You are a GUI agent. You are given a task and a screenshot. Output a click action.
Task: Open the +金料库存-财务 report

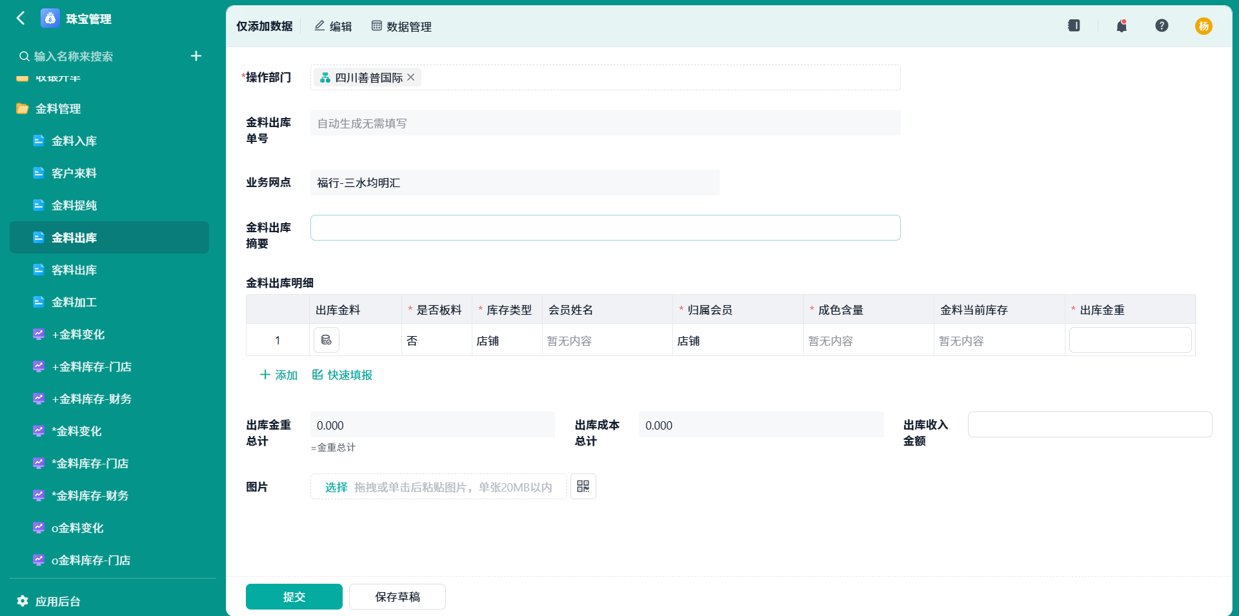[x=110, y=399]
